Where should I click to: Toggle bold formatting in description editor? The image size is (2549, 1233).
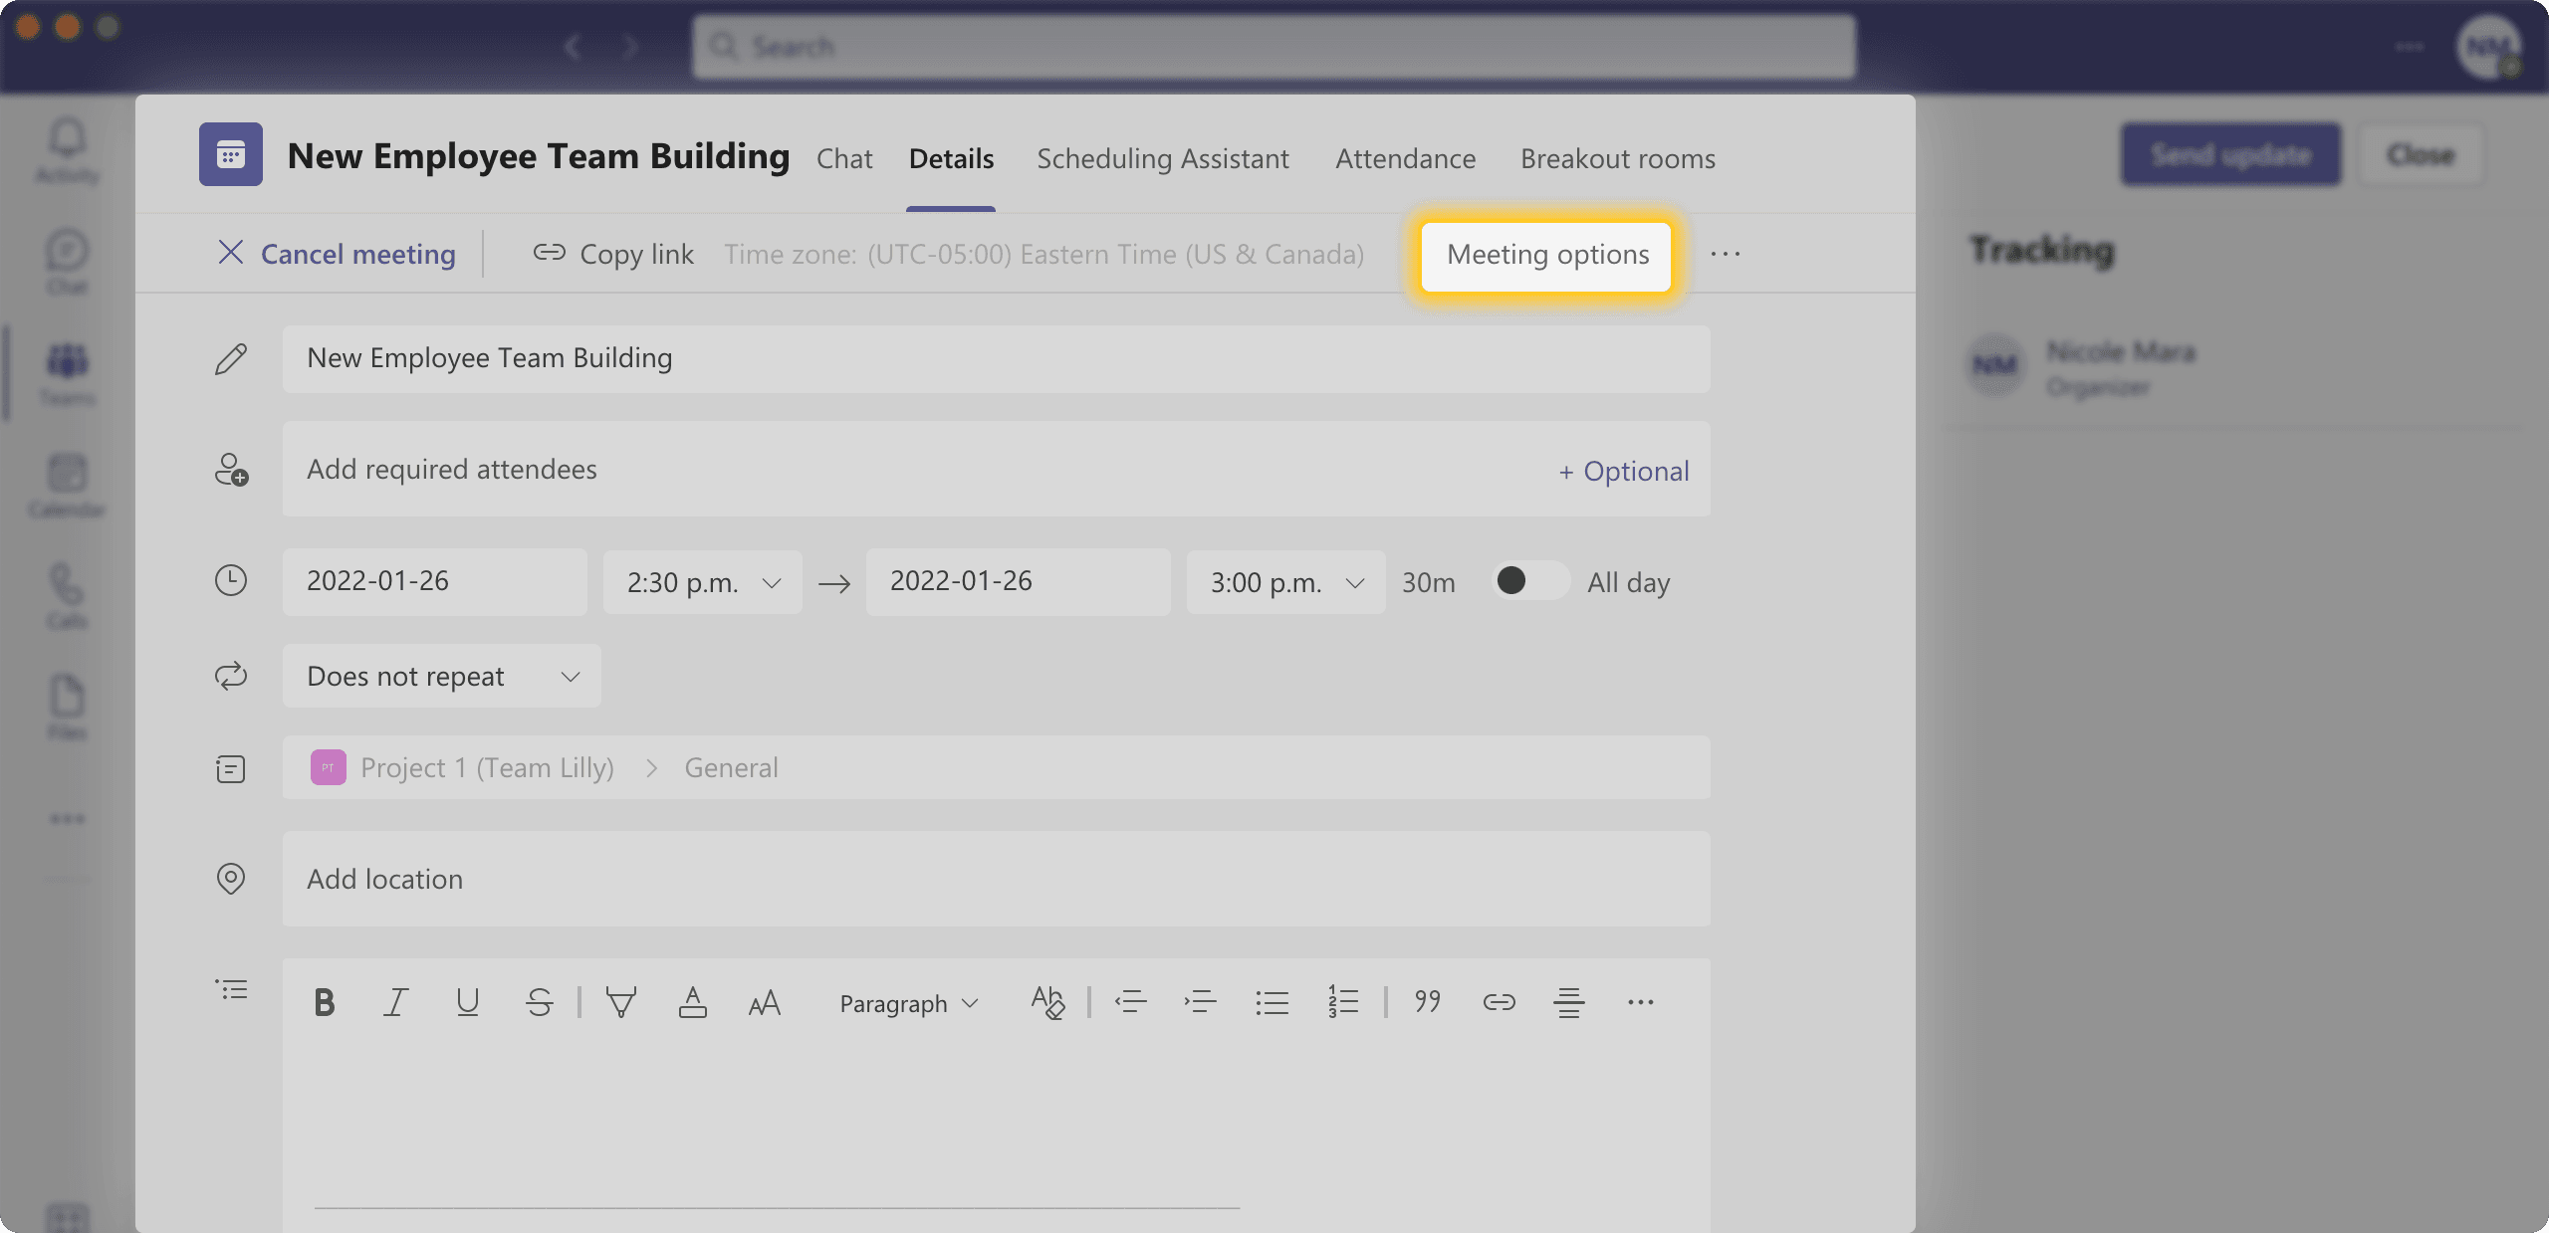pos(324,1002)
